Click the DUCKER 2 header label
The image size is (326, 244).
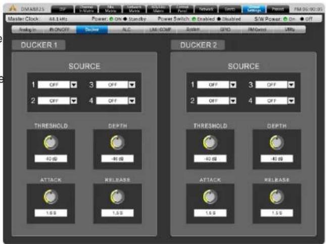tap(198, 45)
